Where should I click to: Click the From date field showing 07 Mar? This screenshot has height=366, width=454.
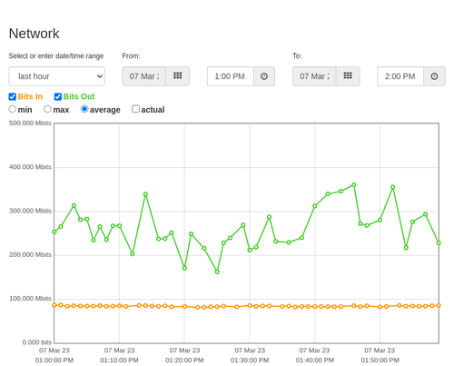tap(144, 76)
